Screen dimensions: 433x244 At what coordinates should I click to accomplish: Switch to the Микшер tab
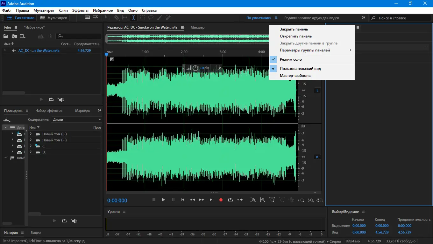197,27
